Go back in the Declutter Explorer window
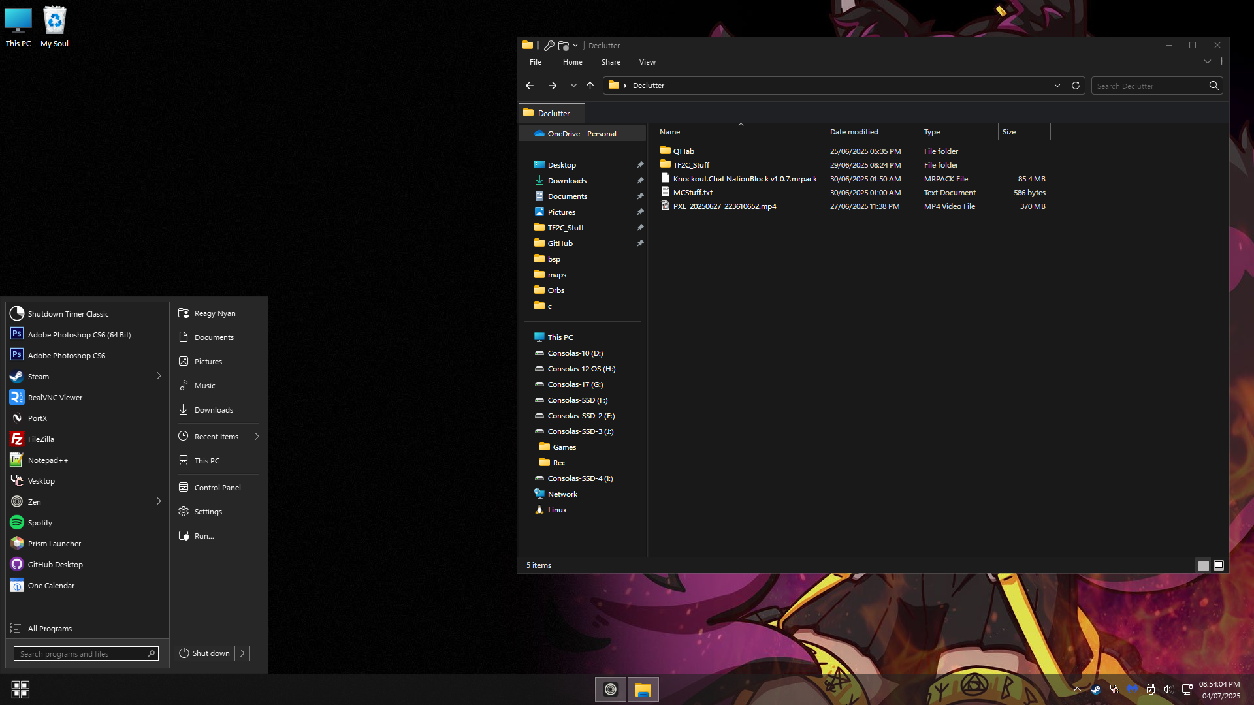 coord(530,86)
